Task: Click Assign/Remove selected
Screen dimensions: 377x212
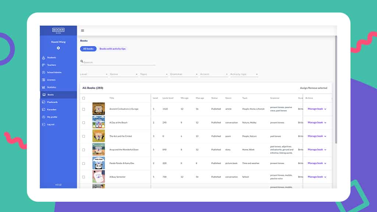Action: click(x=314, y=88)
